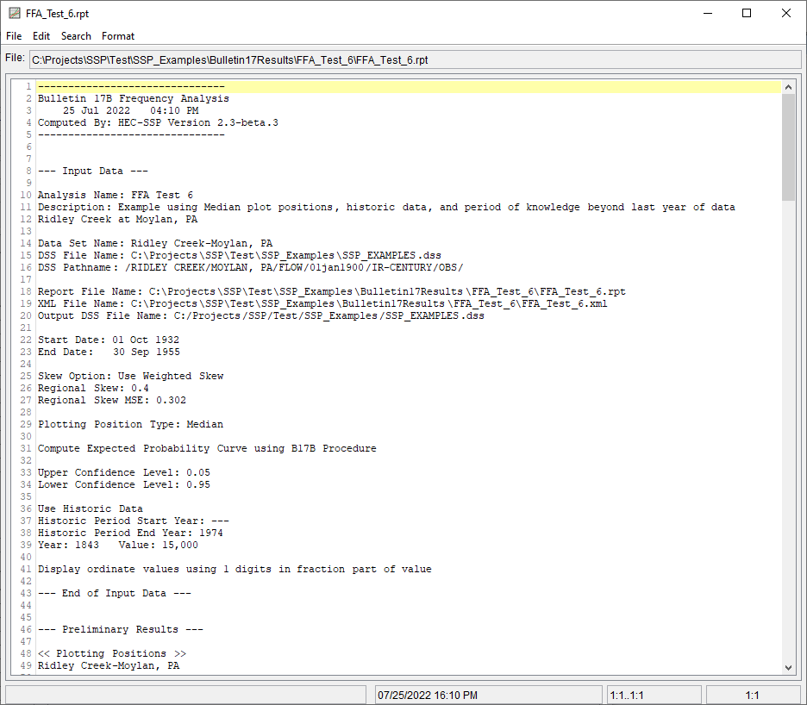Viewport: 807px width, 705px height.
Task: Click the status bar '1:1' cursor position
Action: 753,696
